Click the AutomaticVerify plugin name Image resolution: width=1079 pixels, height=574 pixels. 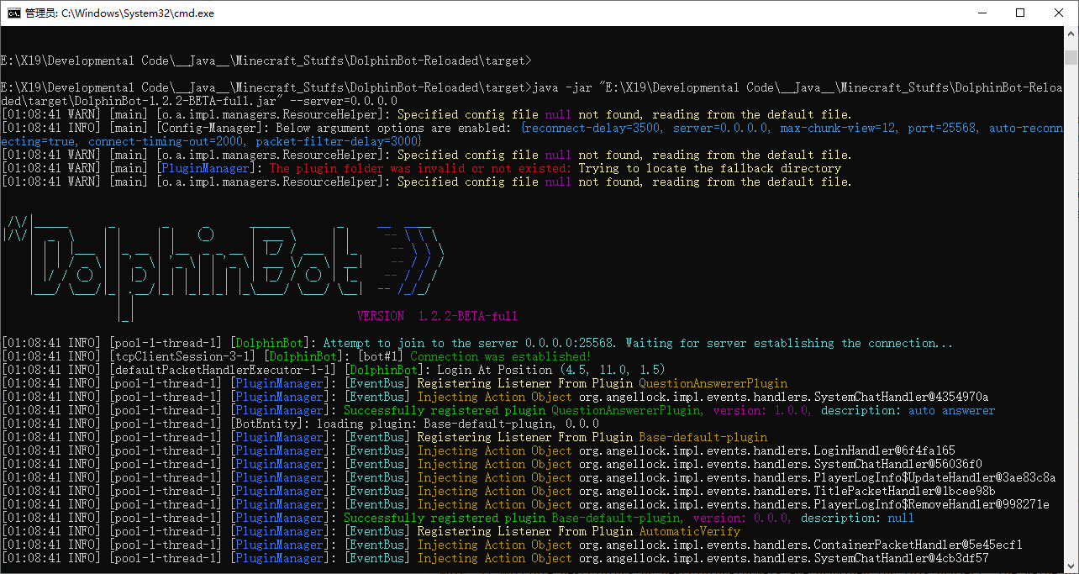coord(689,531)
